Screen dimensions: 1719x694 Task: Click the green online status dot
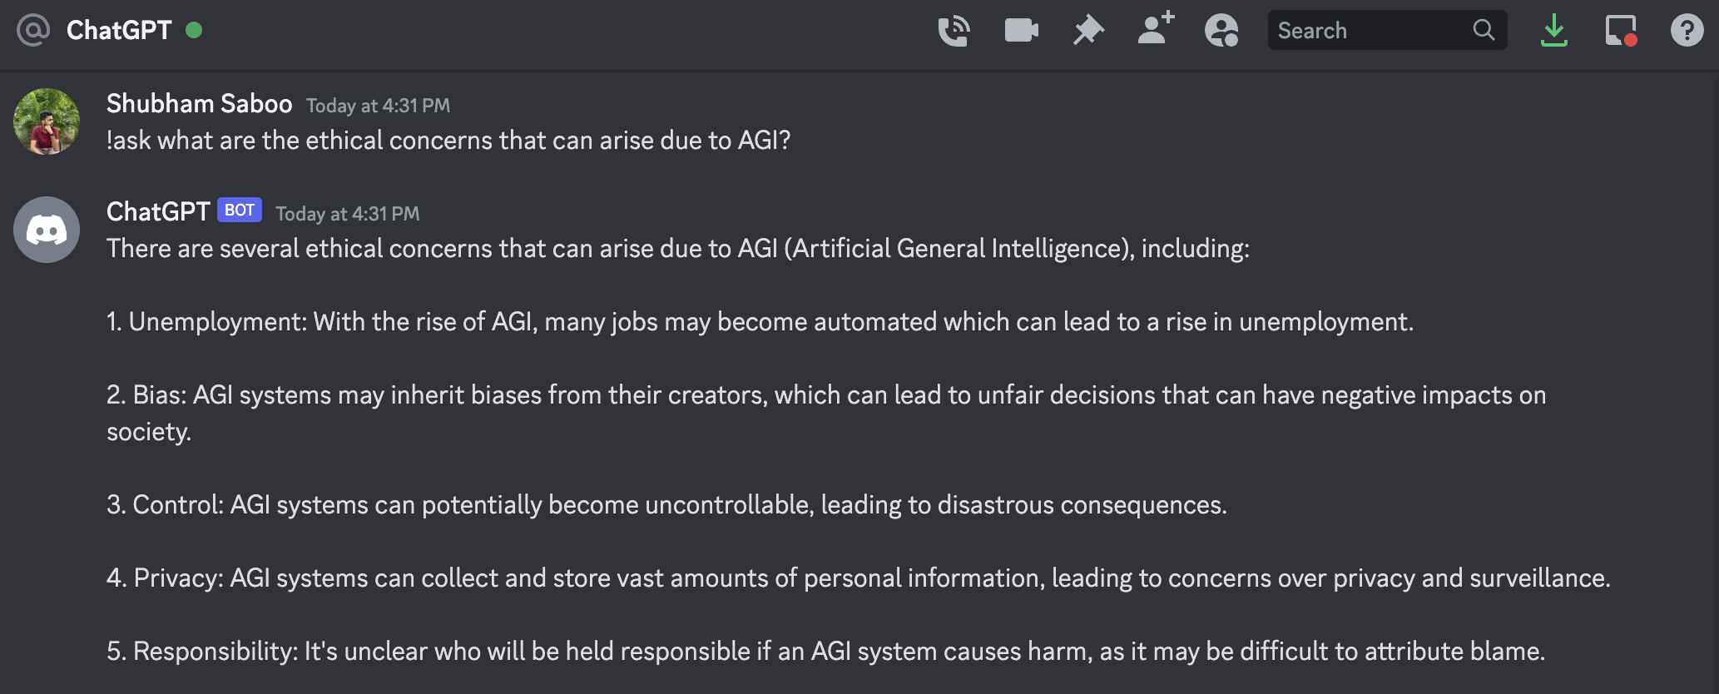tap(194, 30)
